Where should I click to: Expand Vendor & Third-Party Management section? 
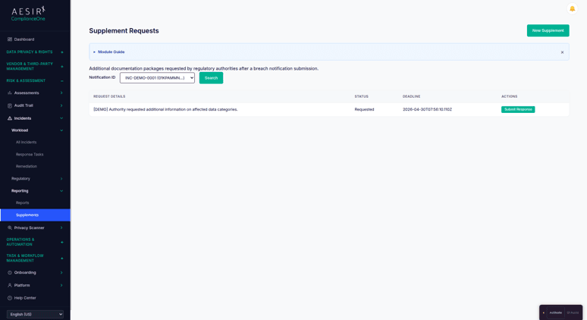pos(61,67)
